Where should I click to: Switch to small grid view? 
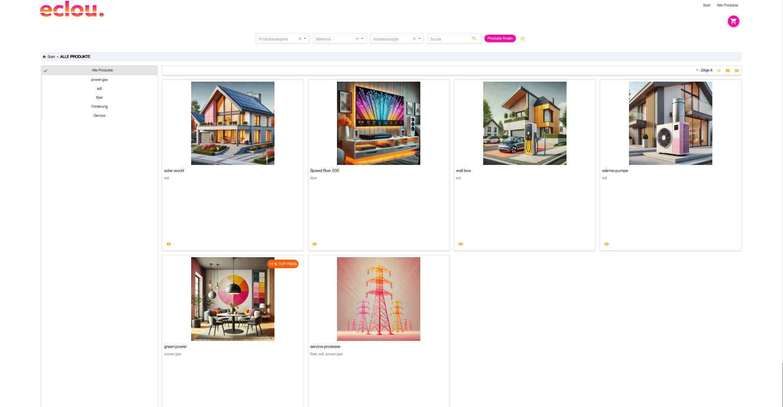[x=736, y=71]
